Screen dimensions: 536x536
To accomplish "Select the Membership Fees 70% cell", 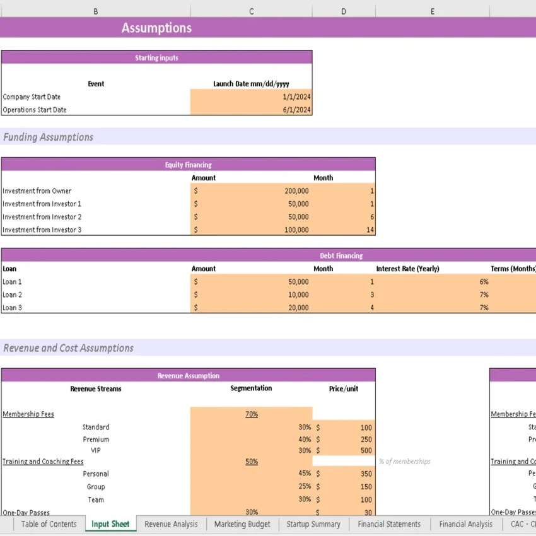I will coord(251,414).
